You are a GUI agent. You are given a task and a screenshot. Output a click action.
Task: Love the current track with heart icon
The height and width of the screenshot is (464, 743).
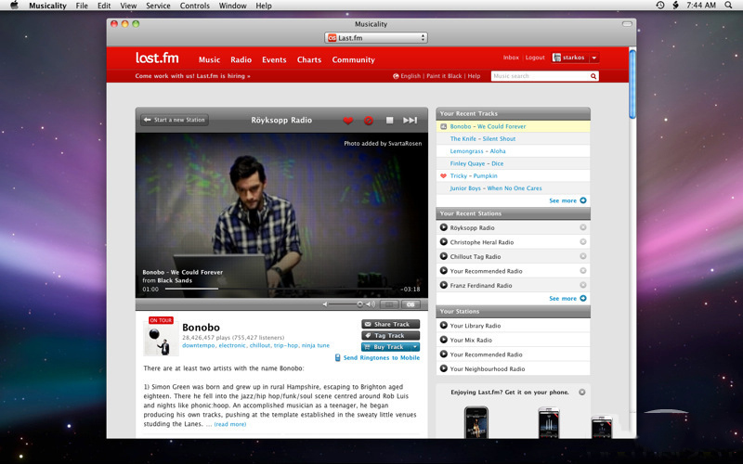tap(347, 121)
